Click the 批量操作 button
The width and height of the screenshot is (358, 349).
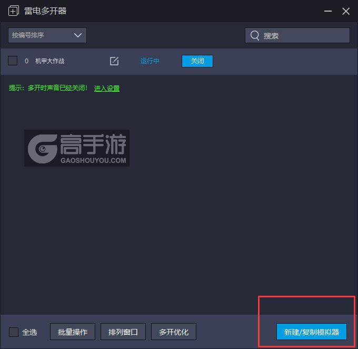73,332
